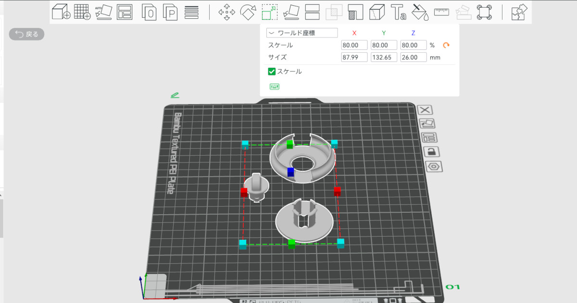Image resolution: width=577 pixels, height=303 pixels.
Task: Click the blue Z-axis scale handle
Action: [x=290, y=172]
